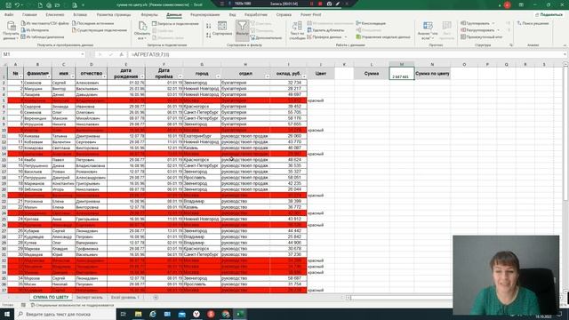The image size is (569, 320).
Task: Open Запросы и подключения pane
Action: [x=176, y=24]
